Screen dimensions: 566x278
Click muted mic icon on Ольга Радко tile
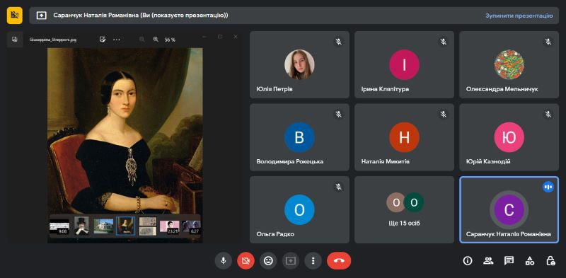(x=339, y=187)
